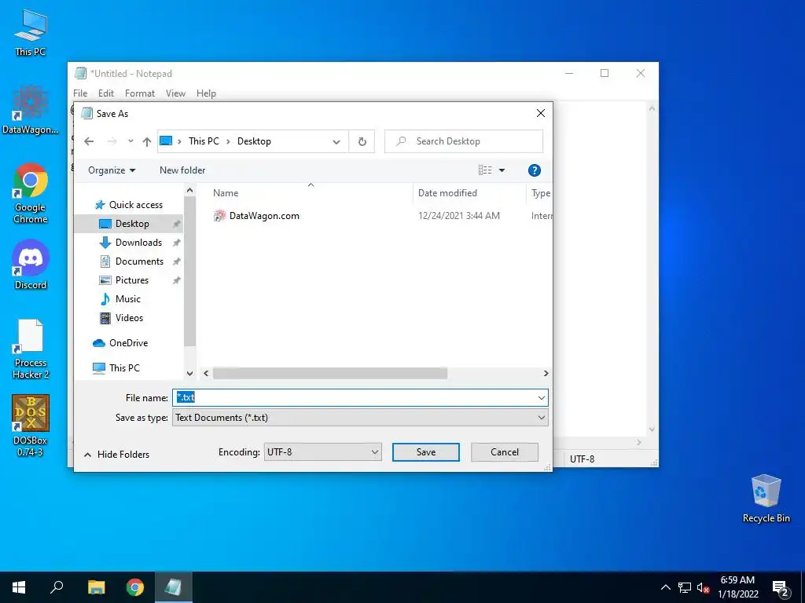The height and width of the screenshot is (603, 805).
Task: Open the Organize menu
Action: 112,170
